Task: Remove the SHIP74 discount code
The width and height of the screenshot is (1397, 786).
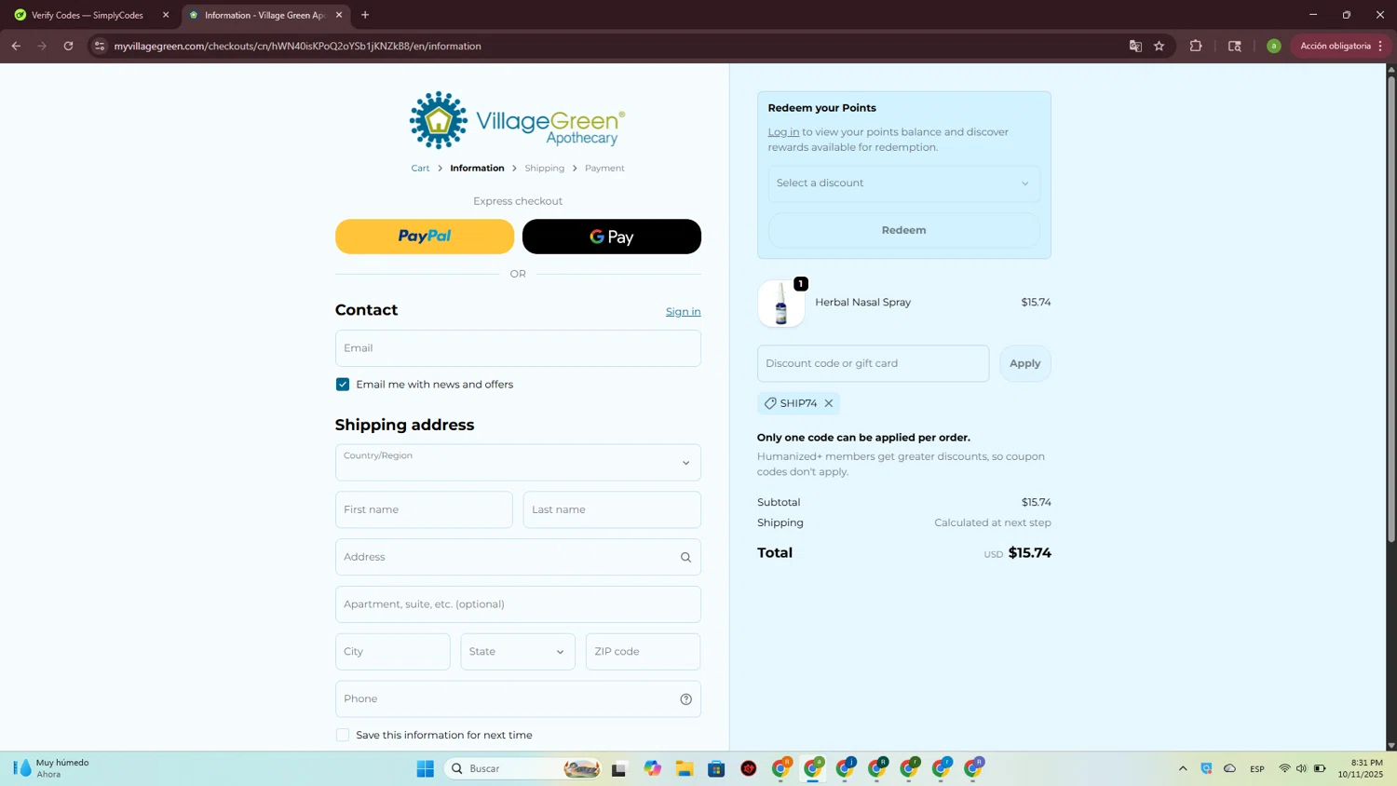Action: pyautogui.click(x=828, y=403)
